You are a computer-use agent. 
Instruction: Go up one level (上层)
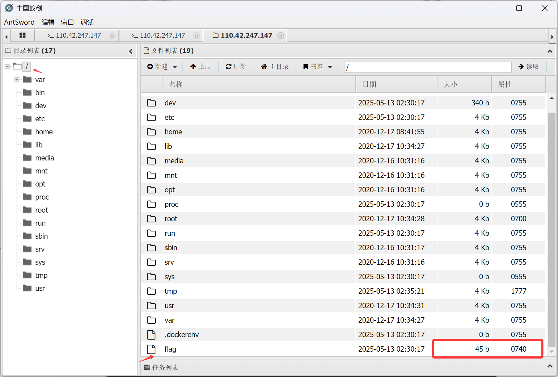point(200,67)
